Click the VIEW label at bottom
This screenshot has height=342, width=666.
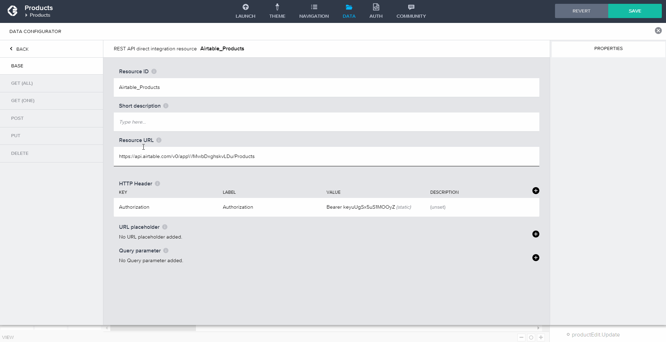(x=8, y=337)
